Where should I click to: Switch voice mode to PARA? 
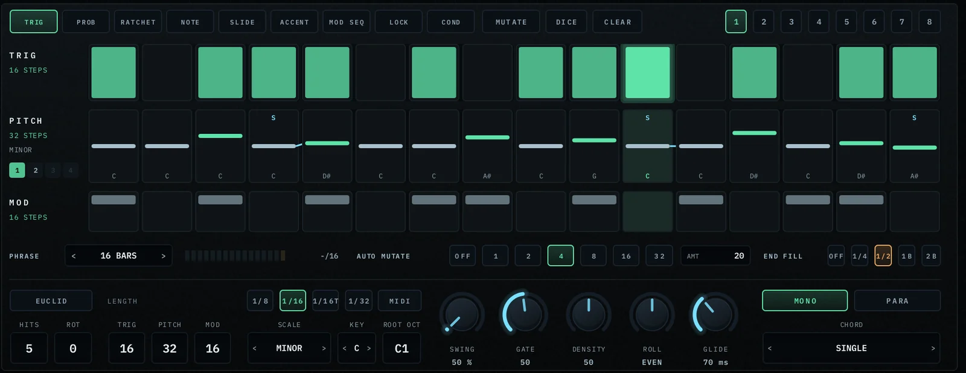pos(897,301)
